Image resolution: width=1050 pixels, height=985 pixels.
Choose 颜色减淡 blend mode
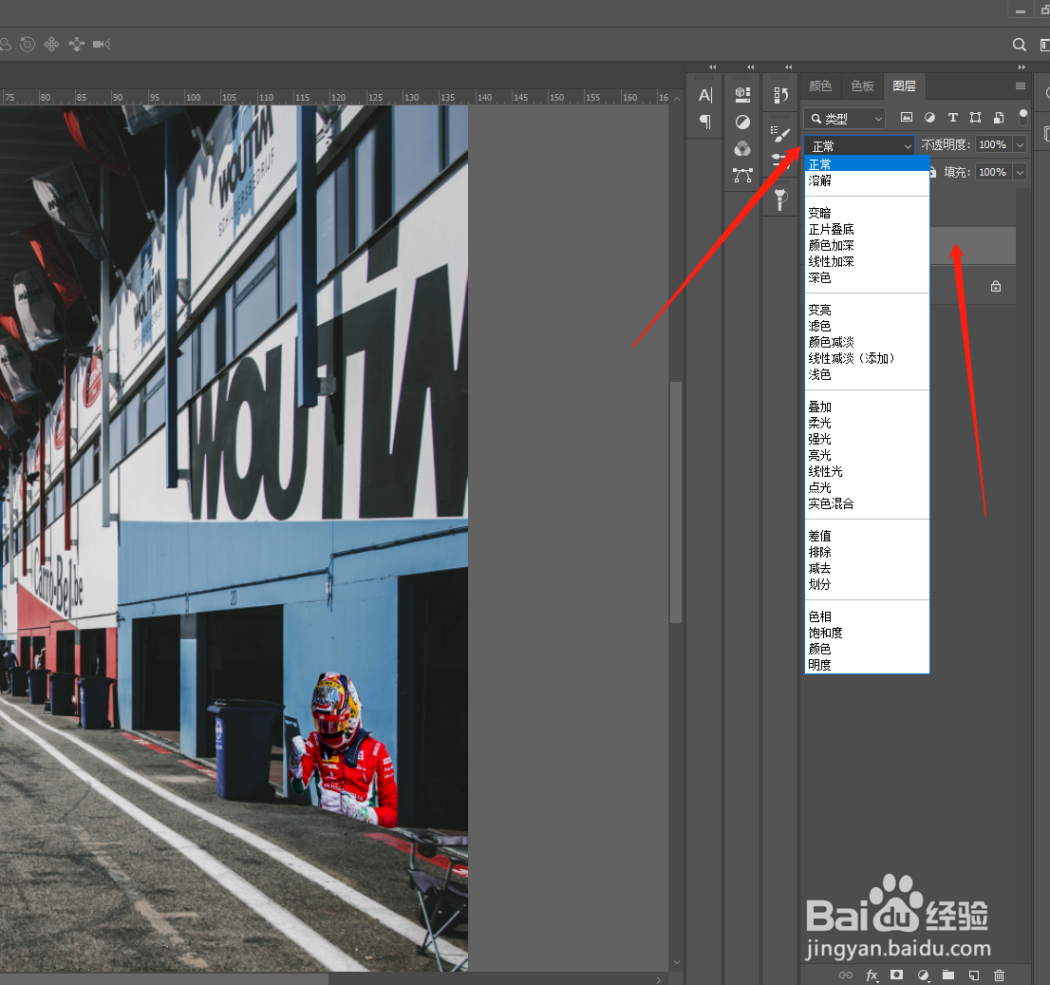[x=867, y=342]
